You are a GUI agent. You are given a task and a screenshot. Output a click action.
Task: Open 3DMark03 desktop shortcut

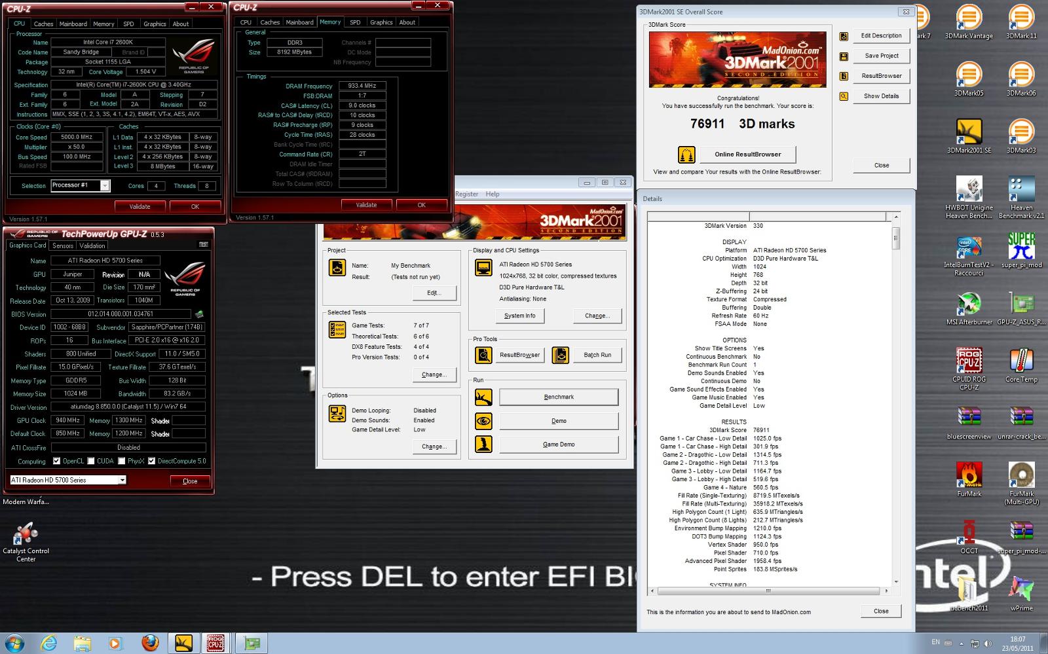(x=1021, y=137)
